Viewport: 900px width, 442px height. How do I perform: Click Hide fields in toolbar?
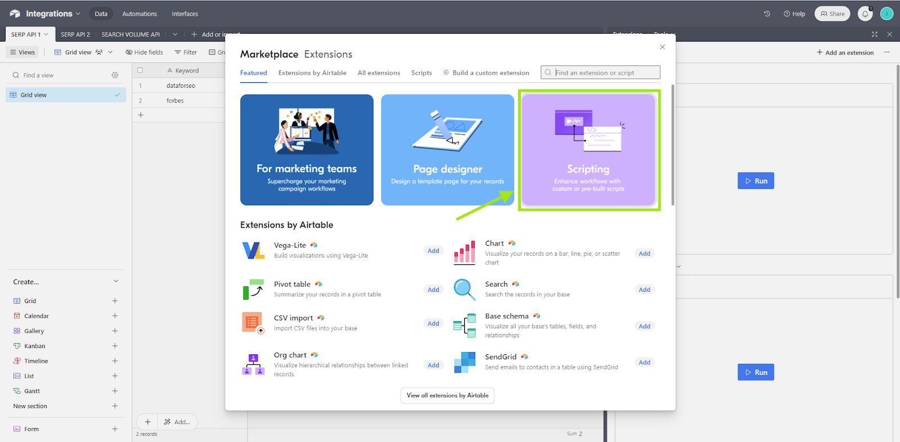tap(144, 52)
